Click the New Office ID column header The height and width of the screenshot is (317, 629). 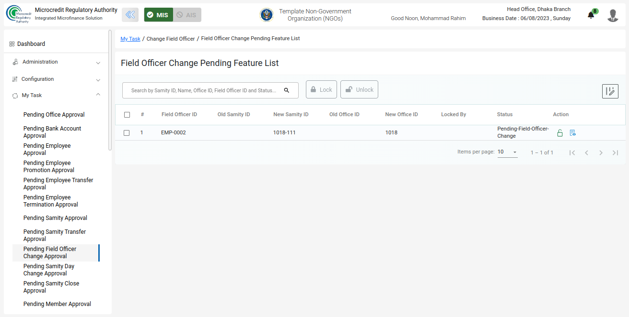pos(401,115)
